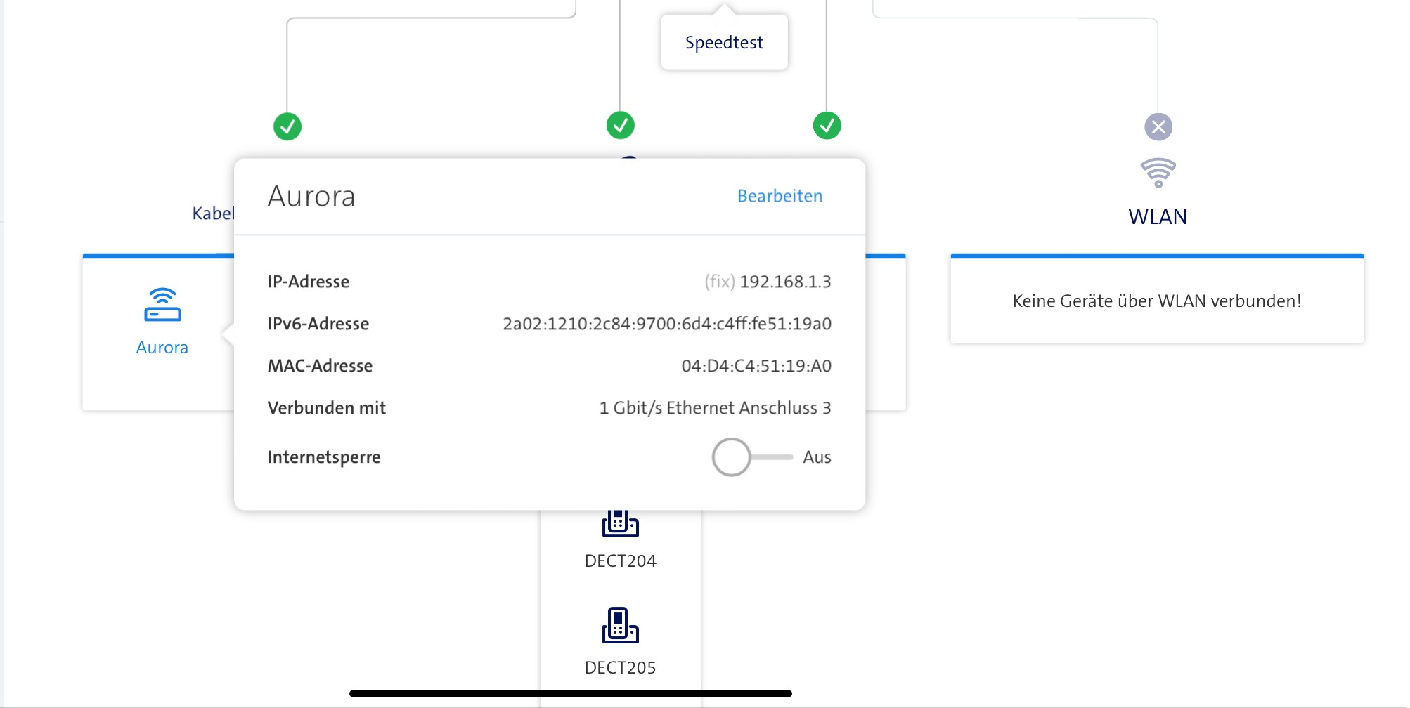Select the DECT205 phone icon
The width and height of the screenshot is (1410, 708).
click(620, 625)
